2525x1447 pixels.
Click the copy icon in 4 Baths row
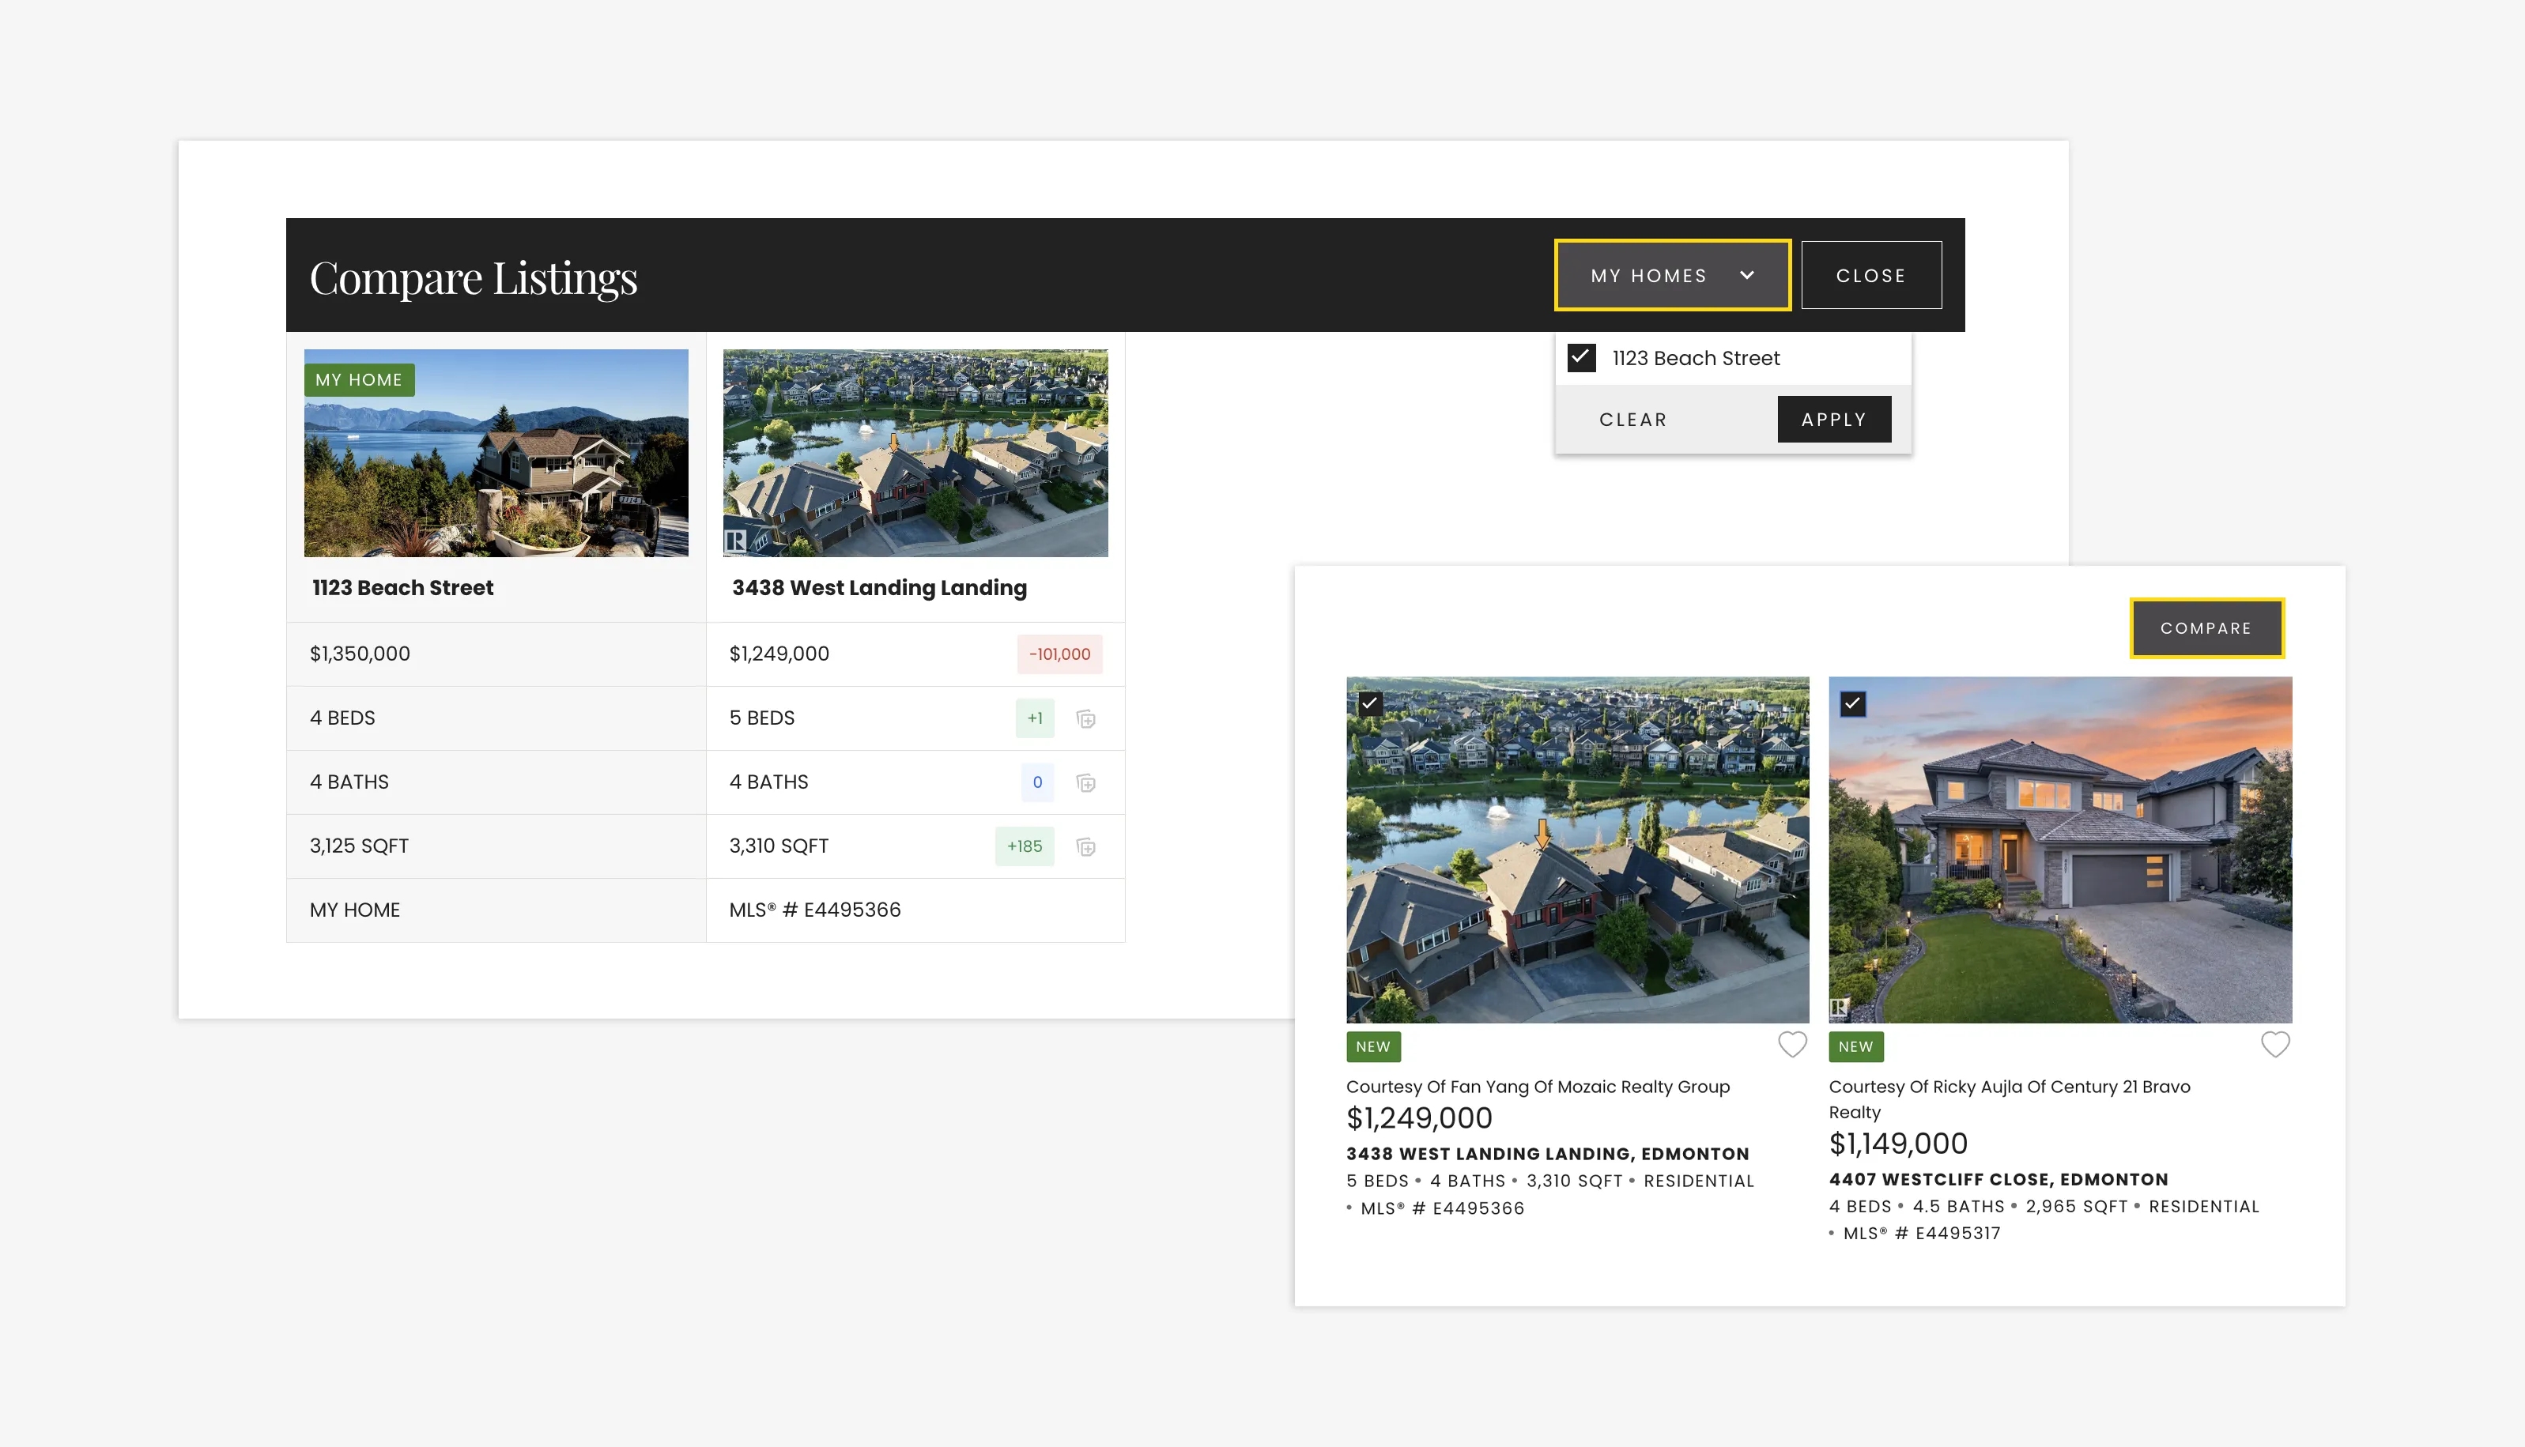(x=1085, y=783)
